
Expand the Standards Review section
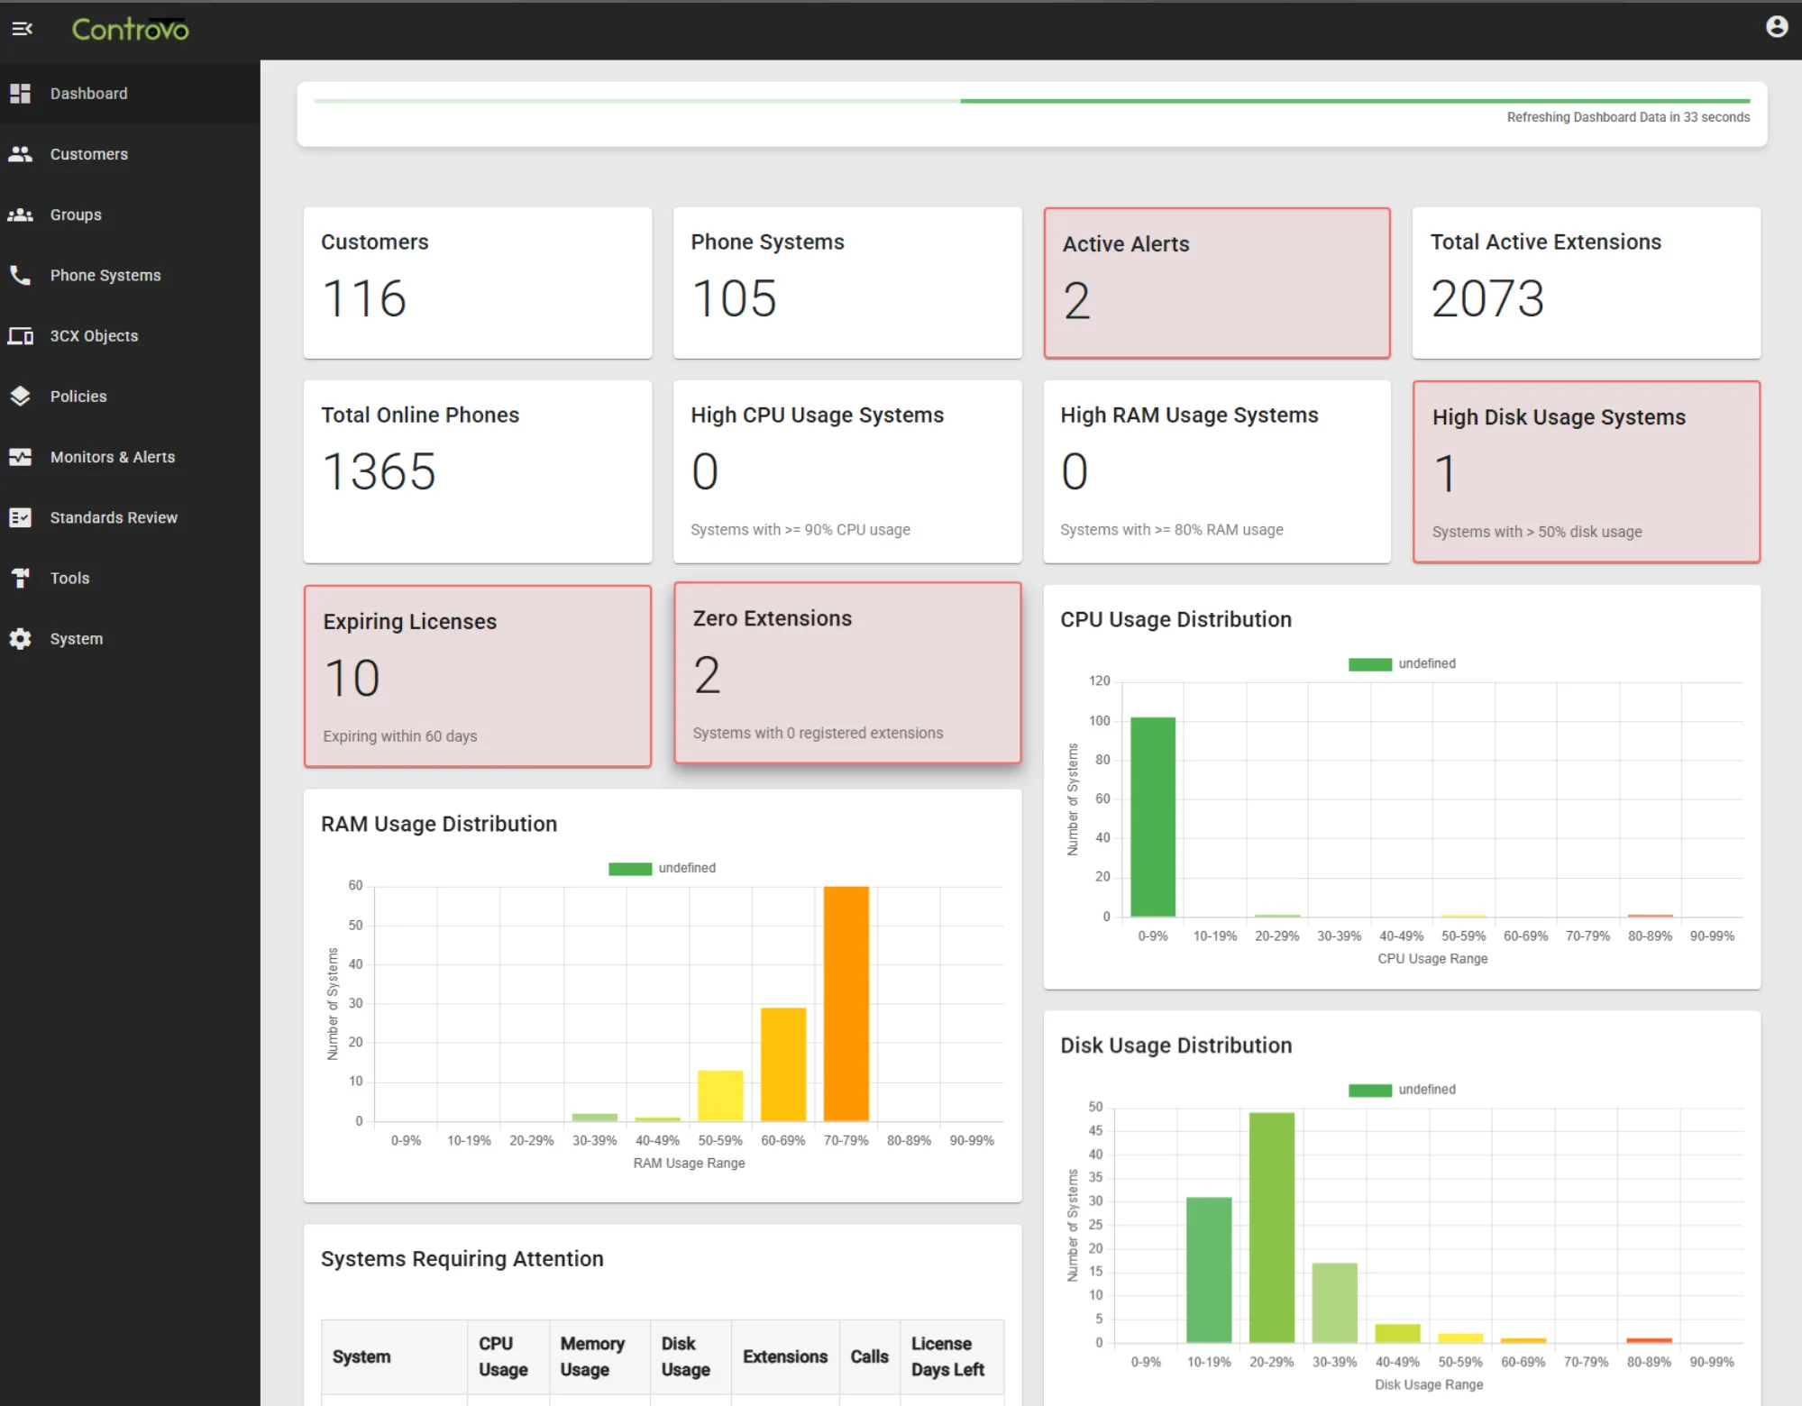[x=113, y=517]
